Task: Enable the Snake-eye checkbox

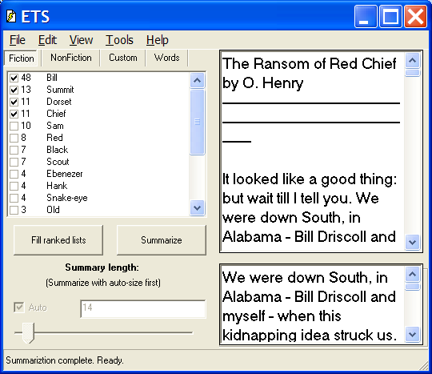Action: [x=14, y=198]
